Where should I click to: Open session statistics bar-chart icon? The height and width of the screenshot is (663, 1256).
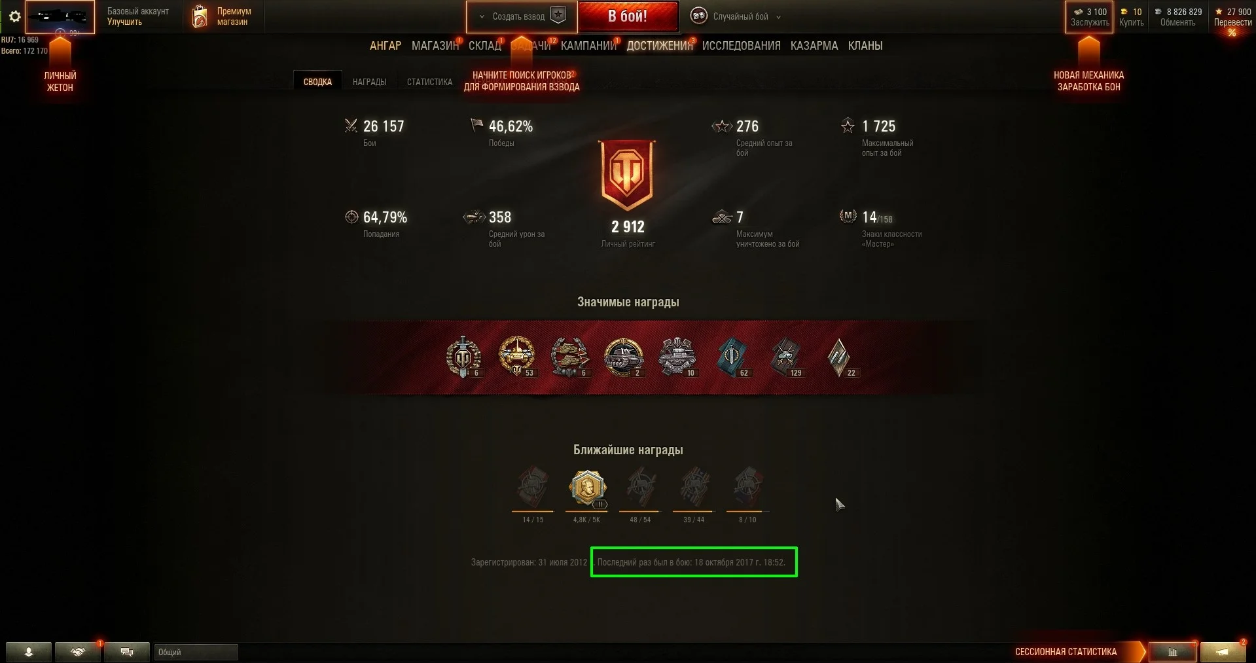pyautogui.click(x=1173, y=652)
